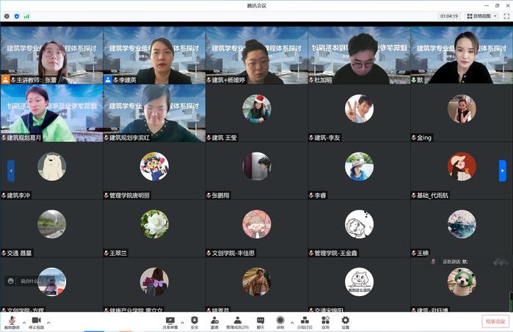The width and height of the screenshot is (513, 332).
Task: Open the 聊天 chat icon
Action: coord(261,320)
